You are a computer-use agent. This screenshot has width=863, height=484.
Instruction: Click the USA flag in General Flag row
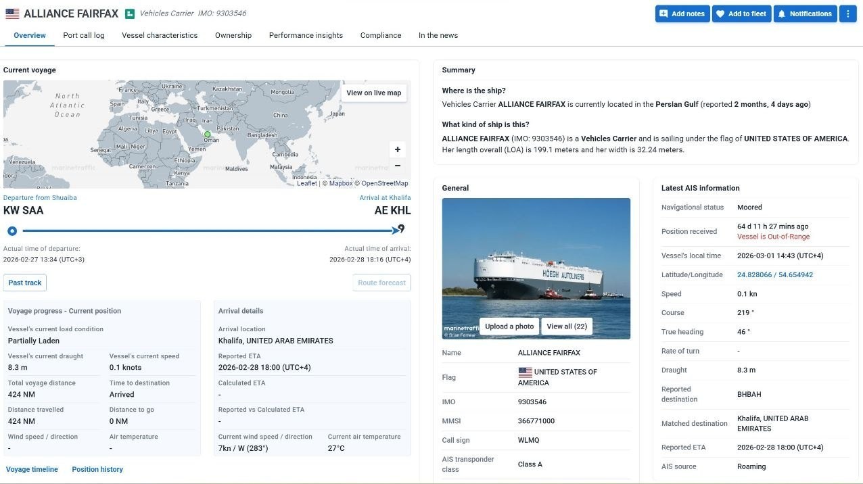coord(525,372)
